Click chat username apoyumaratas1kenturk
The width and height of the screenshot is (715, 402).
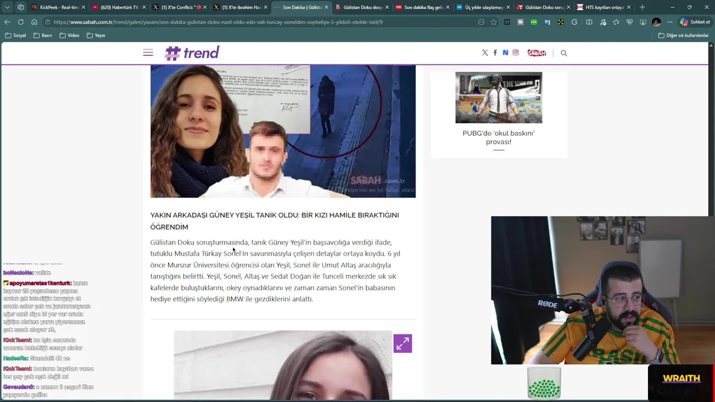[41, 283]
